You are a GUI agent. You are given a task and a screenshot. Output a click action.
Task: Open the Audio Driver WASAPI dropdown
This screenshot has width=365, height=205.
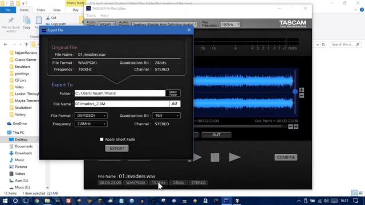[x=107, y=24]
